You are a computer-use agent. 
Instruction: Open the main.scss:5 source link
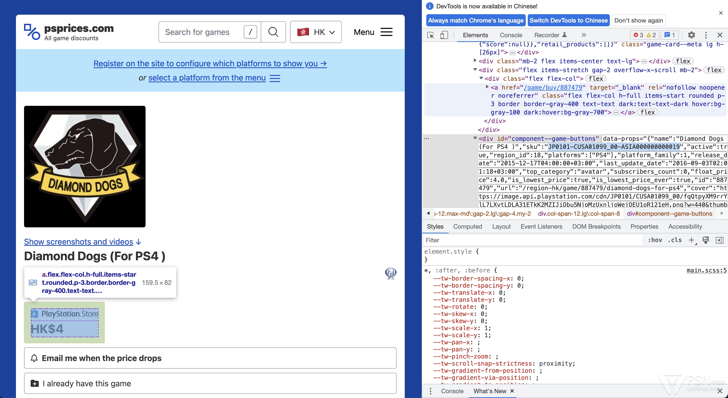tap(706, 270)
